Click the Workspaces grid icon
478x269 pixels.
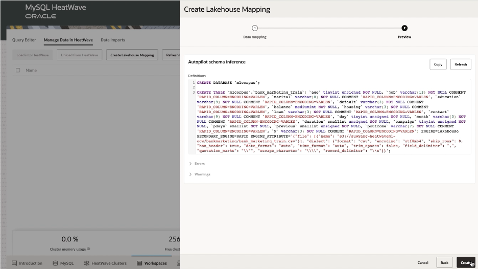(139, 263)
